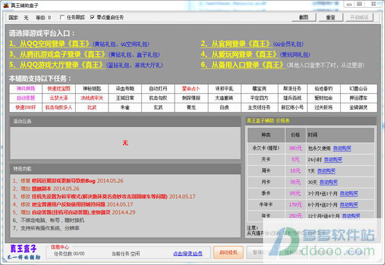Viewport: 385px width, 265px height.
Task: Open link 1 从QQ空间登录《真王》
Action: (x=50, y=44)
